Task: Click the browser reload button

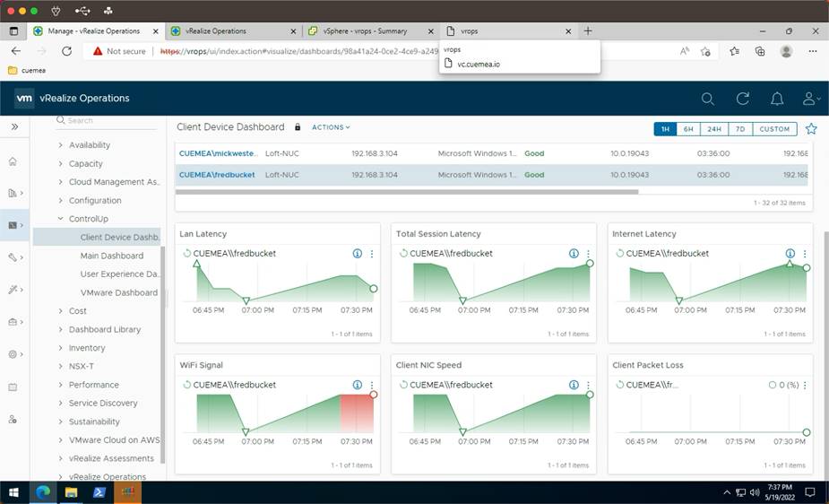Action: pos(66,51)
